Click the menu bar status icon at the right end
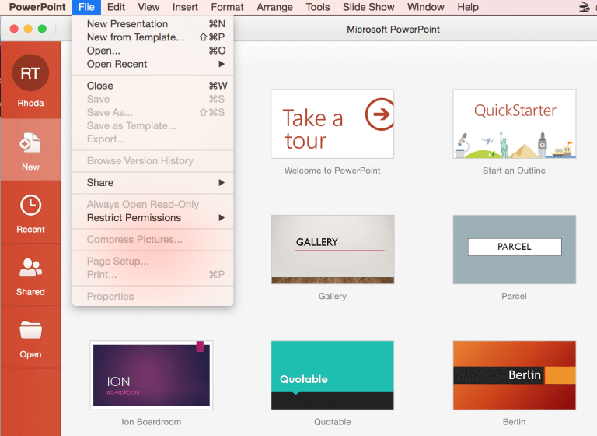This screenshot has height=436, width=597. (584, 7)
